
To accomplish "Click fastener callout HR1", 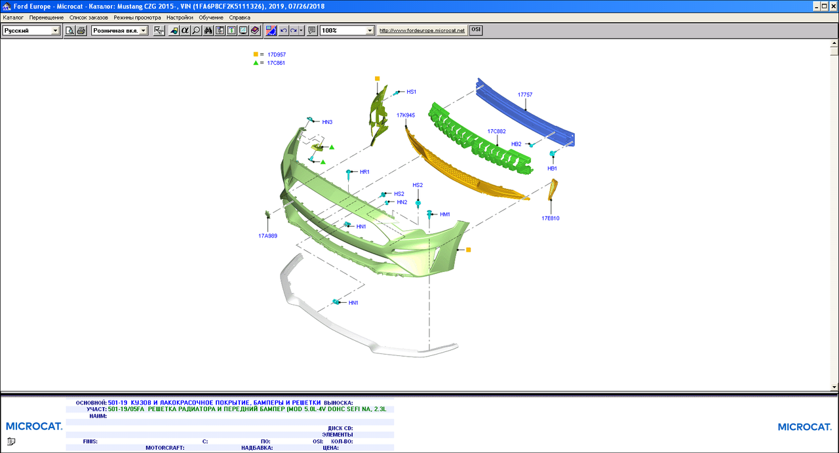I will tap(365, 172).
